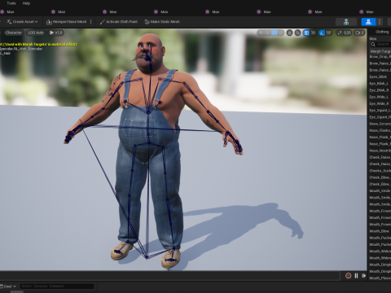This screenshot has width=391, height=293.
Task: Select Eye_Wide_R morph target
Action: click(x=380, y=103)
